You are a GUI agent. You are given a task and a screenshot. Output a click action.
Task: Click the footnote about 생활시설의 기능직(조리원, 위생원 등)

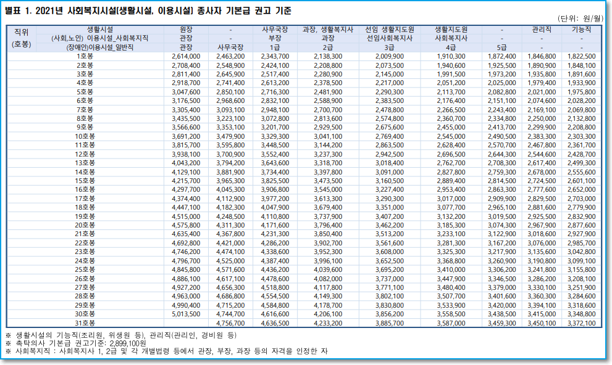(x=121, y=335)
